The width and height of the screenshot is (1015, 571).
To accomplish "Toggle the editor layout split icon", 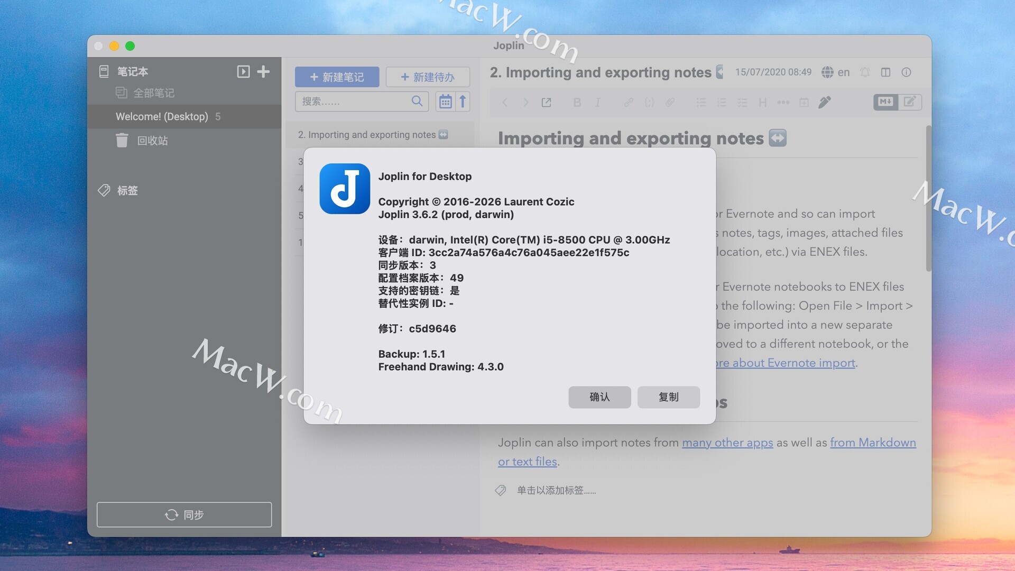I will pos(885,72).
